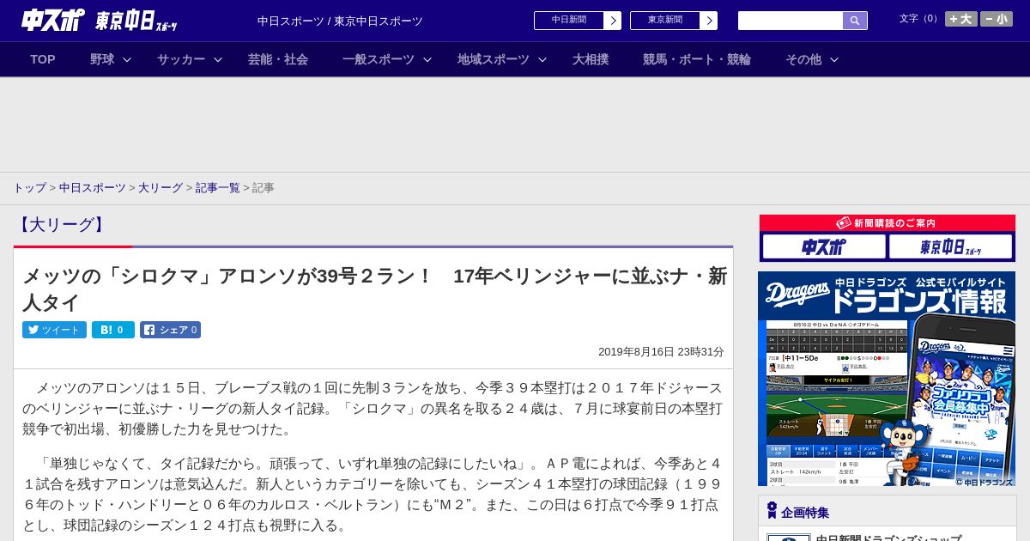The width and height of the screenshot is (1030, 541).
Task: Click 新聞購読のご案内 banner header
Action: click(x=888, y=223)
